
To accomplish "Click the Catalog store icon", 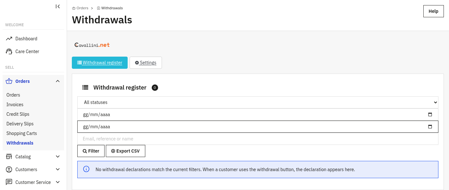I will click(x=9, y=157).
